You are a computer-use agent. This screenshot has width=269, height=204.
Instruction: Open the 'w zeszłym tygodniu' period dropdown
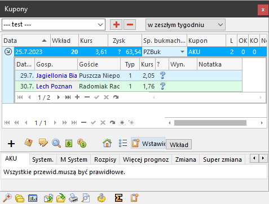tap(186, 25)
